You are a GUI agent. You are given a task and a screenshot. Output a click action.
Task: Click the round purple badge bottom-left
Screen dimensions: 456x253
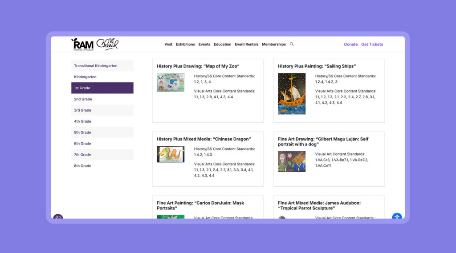click(x=58, y=218)
